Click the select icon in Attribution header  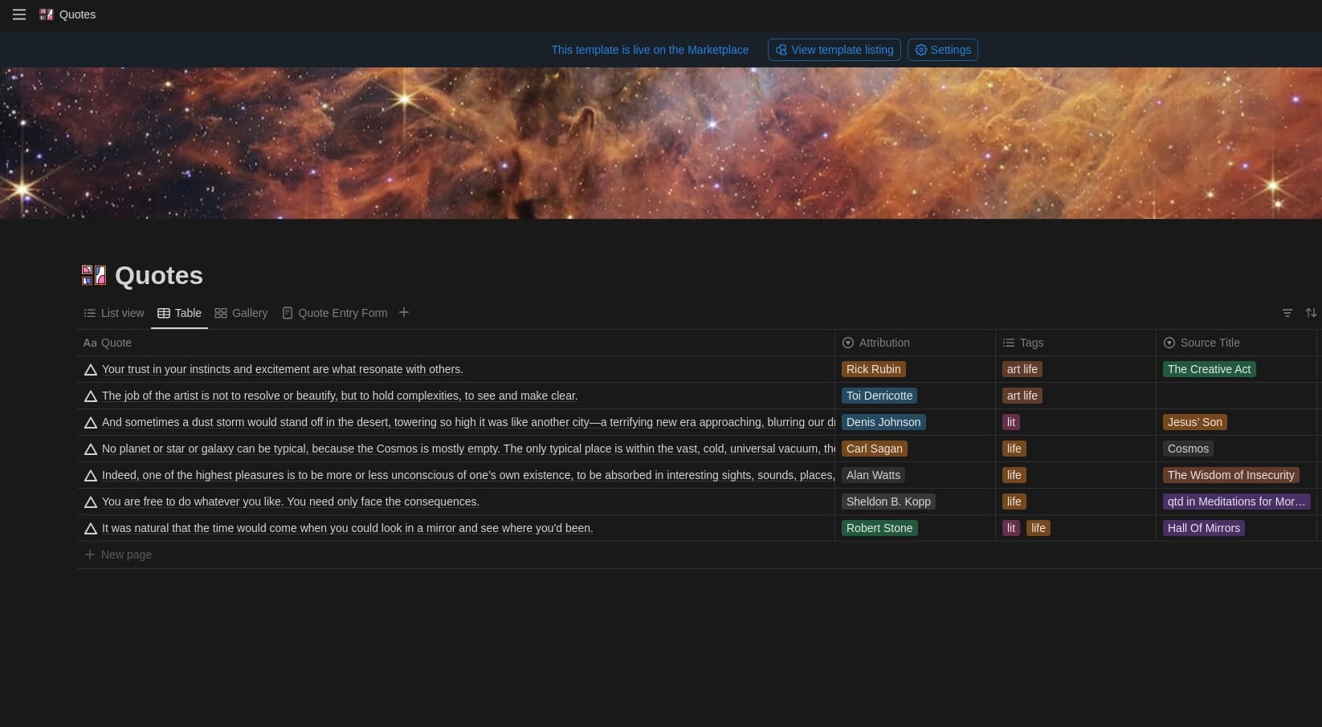coord(848,343)
